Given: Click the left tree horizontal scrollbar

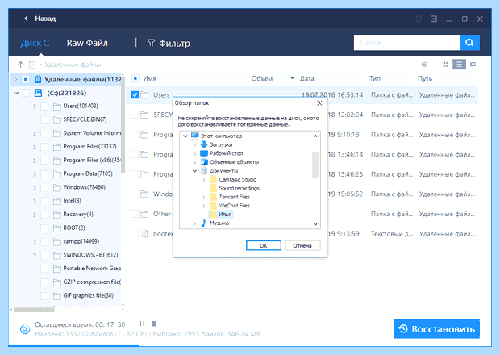Looking at the screenshot, I should pyautogui.click(x=34, y=309).
